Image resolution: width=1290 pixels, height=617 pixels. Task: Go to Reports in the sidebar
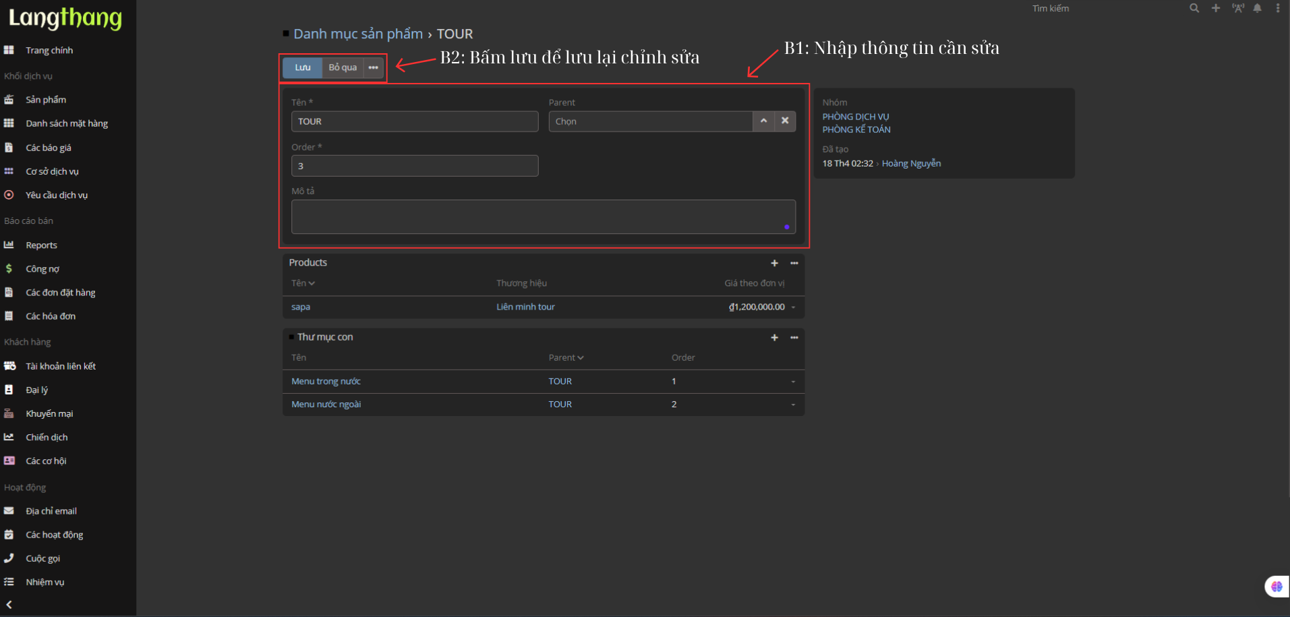pyautogui.click(x=41, y=245)
